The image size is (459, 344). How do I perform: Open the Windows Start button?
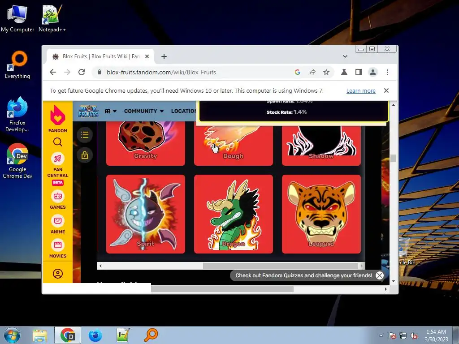(12, 335)
